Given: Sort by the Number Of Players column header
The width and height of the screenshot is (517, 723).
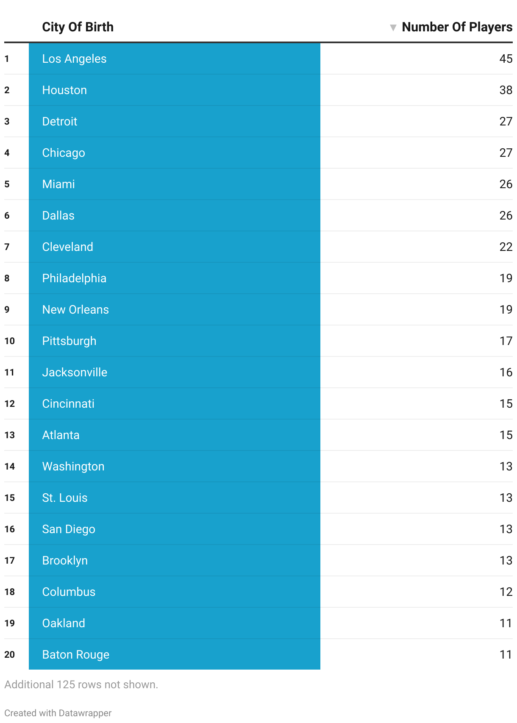Looking at the screenshot, I should click(x=457, y=27).
